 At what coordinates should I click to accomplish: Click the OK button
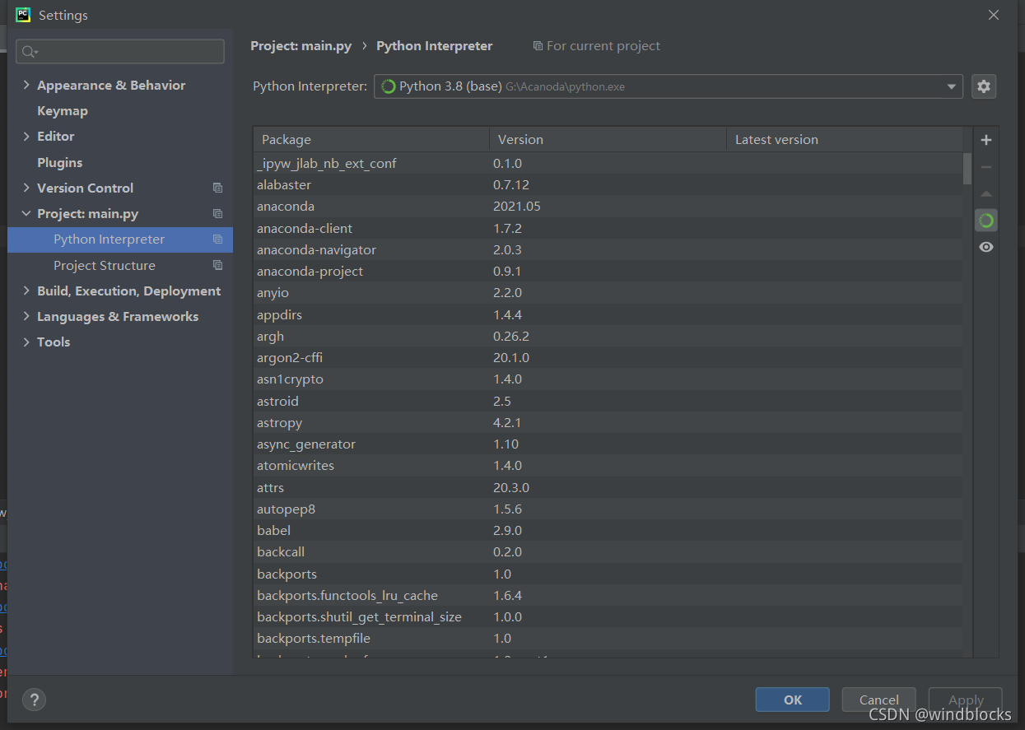792,700
